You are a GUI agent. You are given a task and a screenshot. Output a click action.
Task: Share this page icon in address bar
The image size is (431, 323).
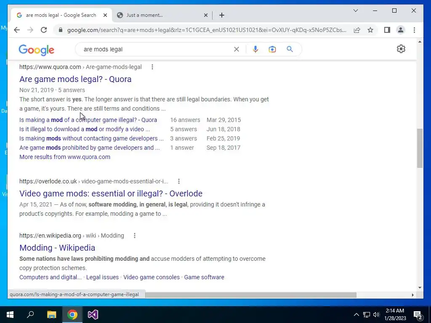[x=357, y=30]
